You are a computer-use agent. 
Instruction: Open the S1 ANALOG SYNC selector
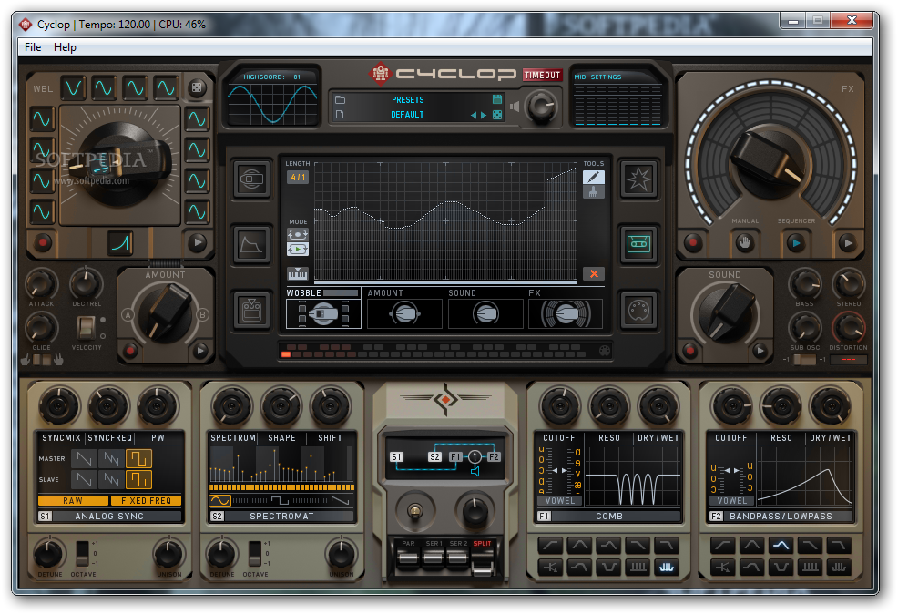(x=110, y=516)
